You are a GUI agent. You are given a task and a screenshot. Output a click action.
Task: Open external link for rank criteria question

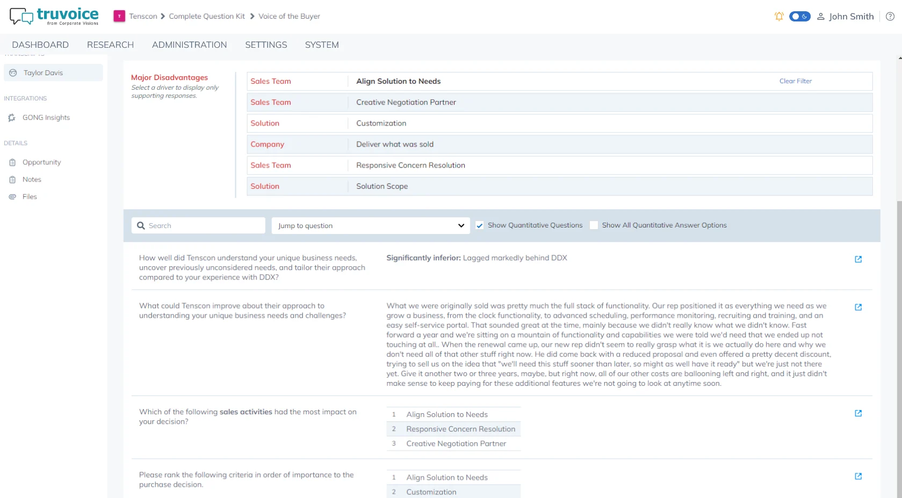pos(858,476)
